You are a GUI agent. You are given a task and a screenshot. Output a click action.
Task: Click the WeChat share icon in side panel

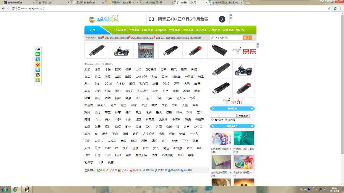tap(38, 54)
